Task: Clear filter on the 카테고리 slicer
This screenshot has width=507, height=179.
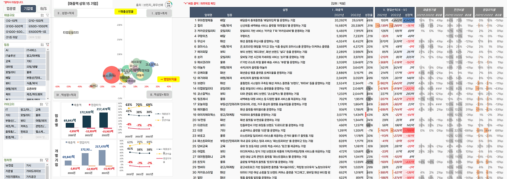Action: (48, 104)
